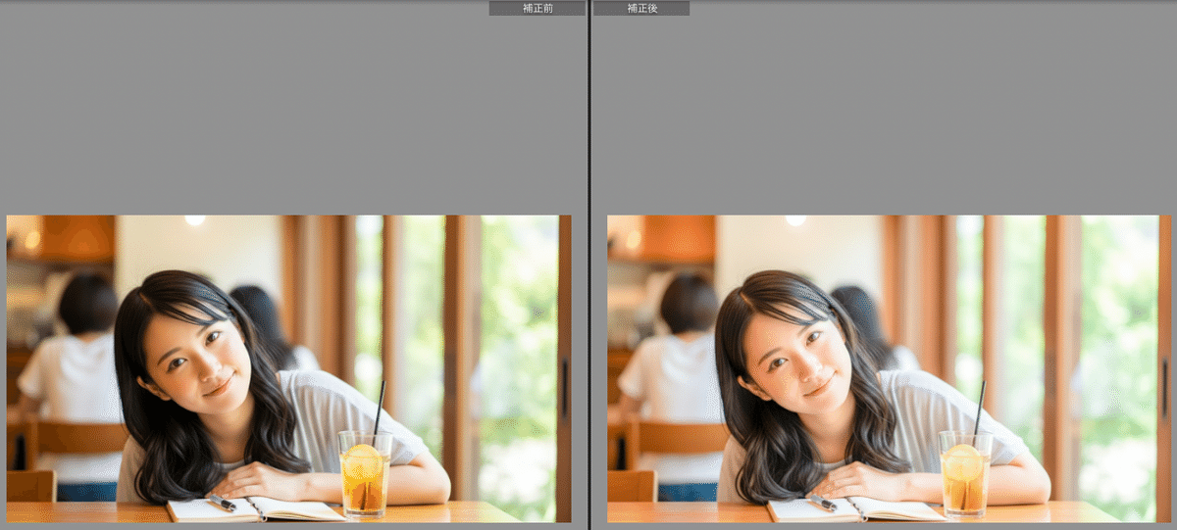Click the ceiling light in the before image
This screenshot has height=530, width=1177.
pyautogui.click(x=195, y=220)
